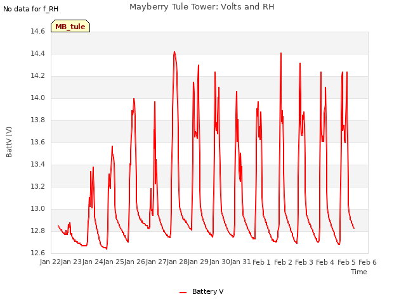Click the 'No data for f_RH' message
The width and height of the screenshot is (406, 304).
(31, 9)
